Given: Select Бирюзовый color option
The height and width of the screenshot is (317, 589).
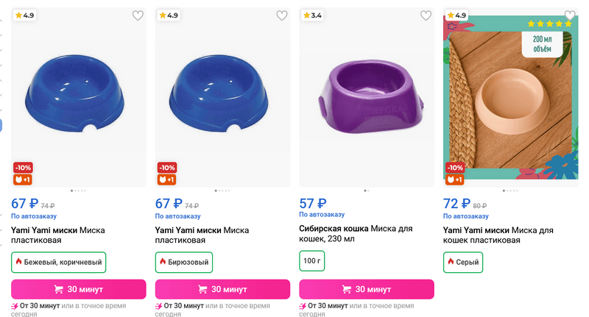Looking at the screenshot, I should tap(183, 263).
